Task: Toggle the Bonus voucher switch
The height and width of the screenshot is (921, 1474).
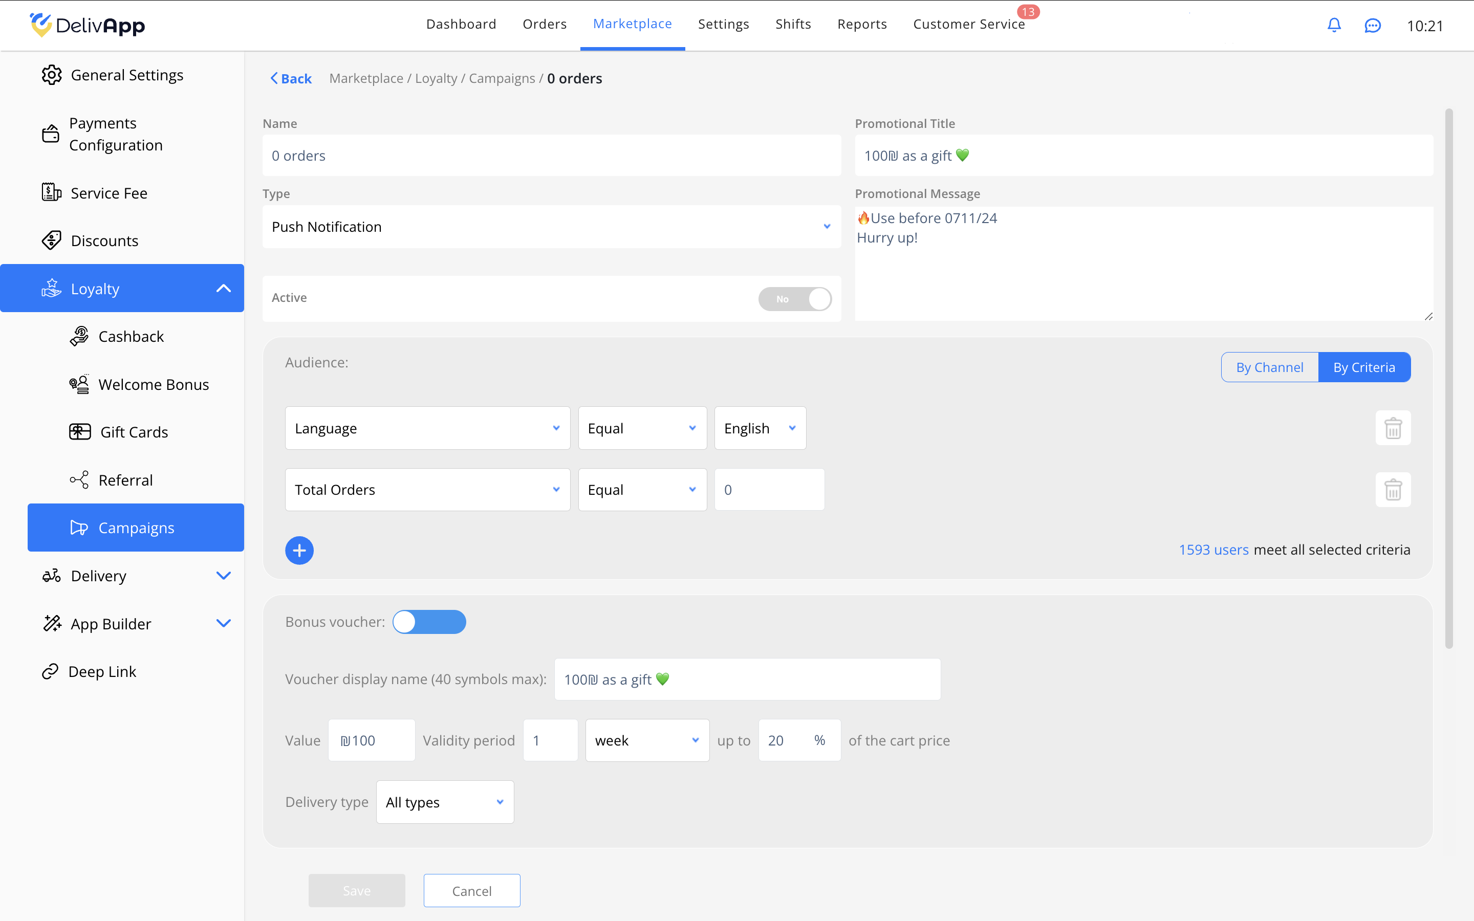Action: [x=429, y=622]
